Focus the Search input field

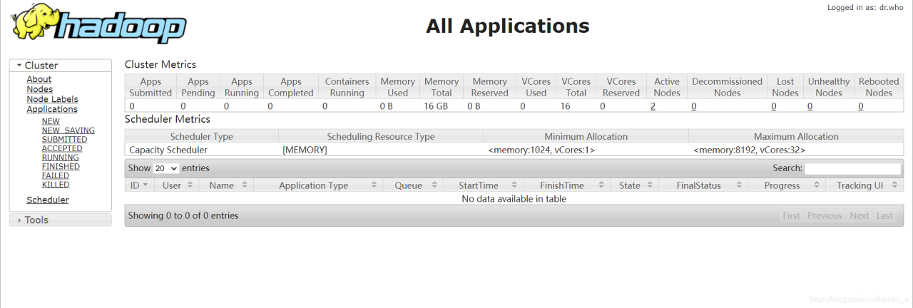click(852, 168)
